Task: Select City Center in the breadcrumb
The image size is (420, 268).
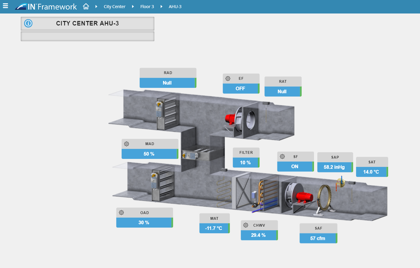Action: pyautogui.click(x=114, y=6)
